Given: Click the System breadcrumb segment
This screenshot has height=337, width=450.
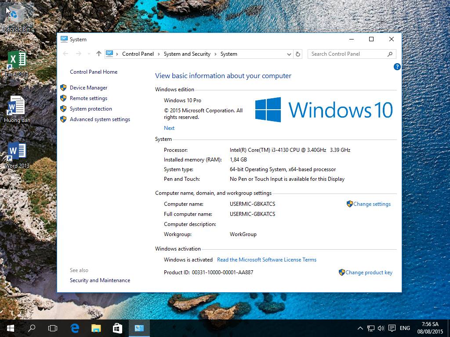Looking at the screenshot, I should (229, 54).
